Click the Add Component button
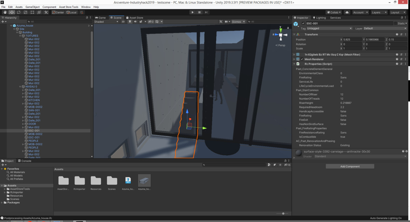Screen dimensions: 410x222 350,166
